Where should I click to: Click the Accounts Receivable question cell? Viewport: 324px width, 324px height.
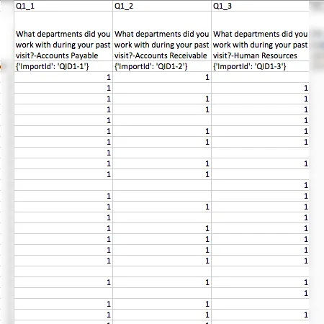click(x=162, y=36)
